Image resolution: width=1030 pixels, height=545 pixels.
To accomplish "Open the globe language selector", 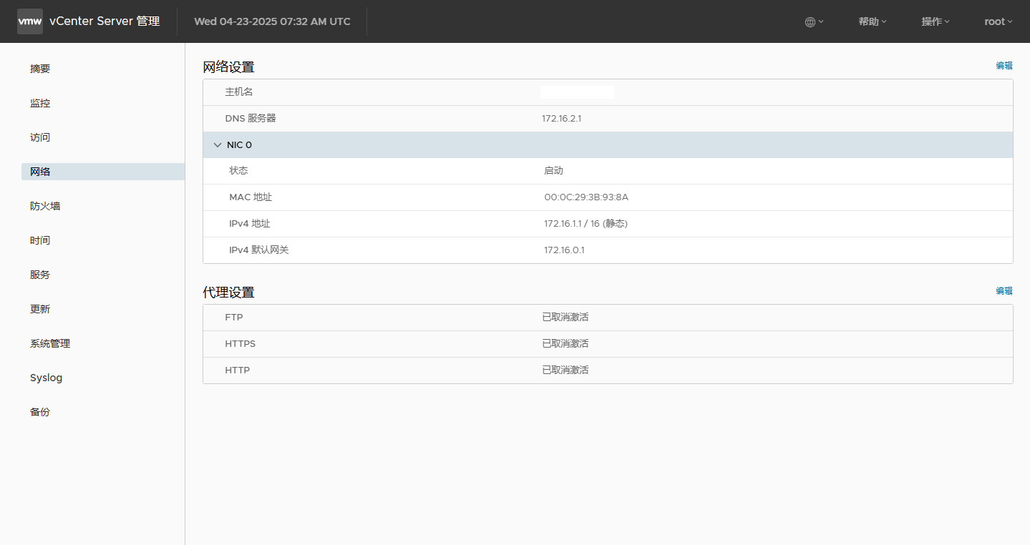I will click(x=814, y=21).
